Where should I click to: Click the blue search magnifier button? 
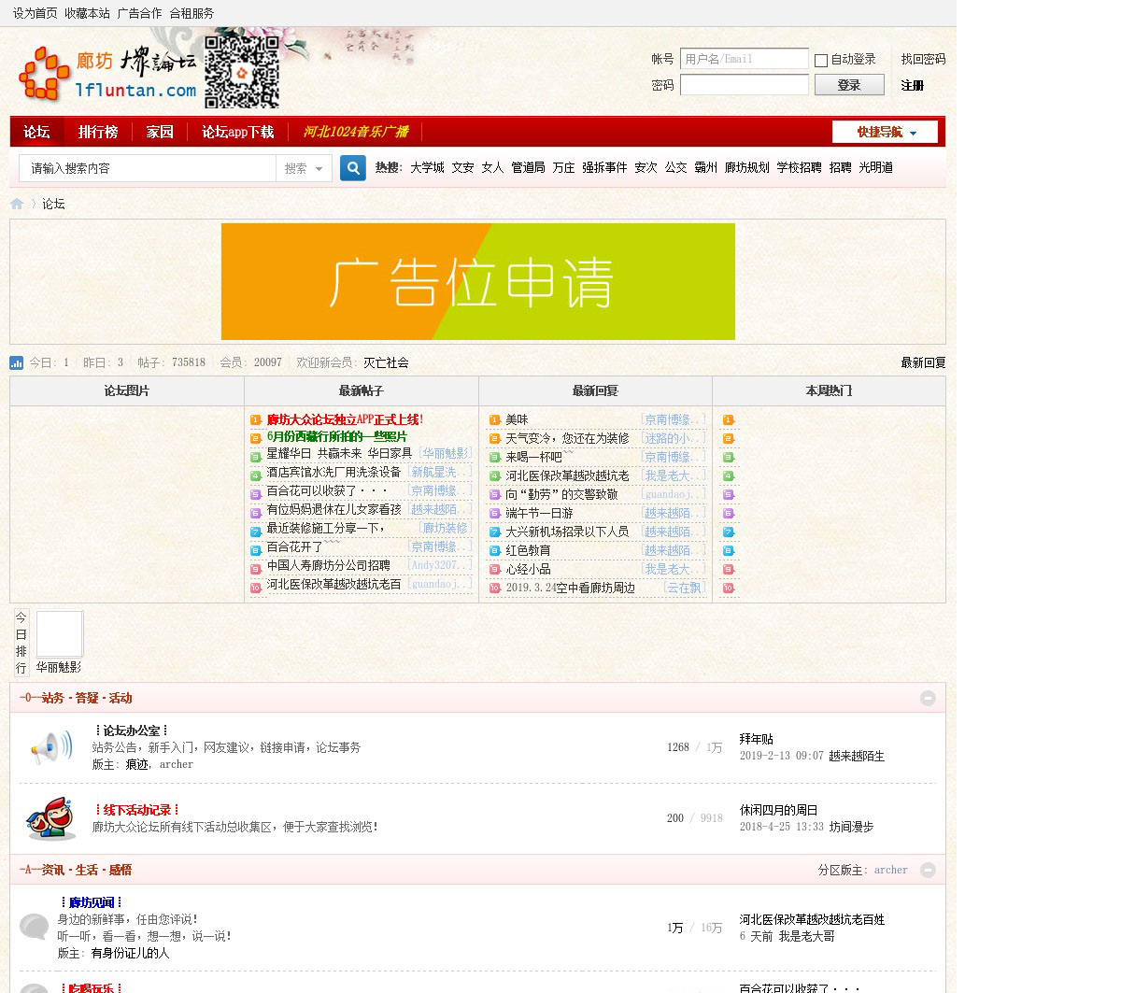tap(353, 168)
